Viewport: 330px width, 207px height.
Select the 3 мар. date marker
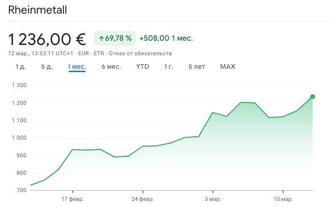pos(213,199)
